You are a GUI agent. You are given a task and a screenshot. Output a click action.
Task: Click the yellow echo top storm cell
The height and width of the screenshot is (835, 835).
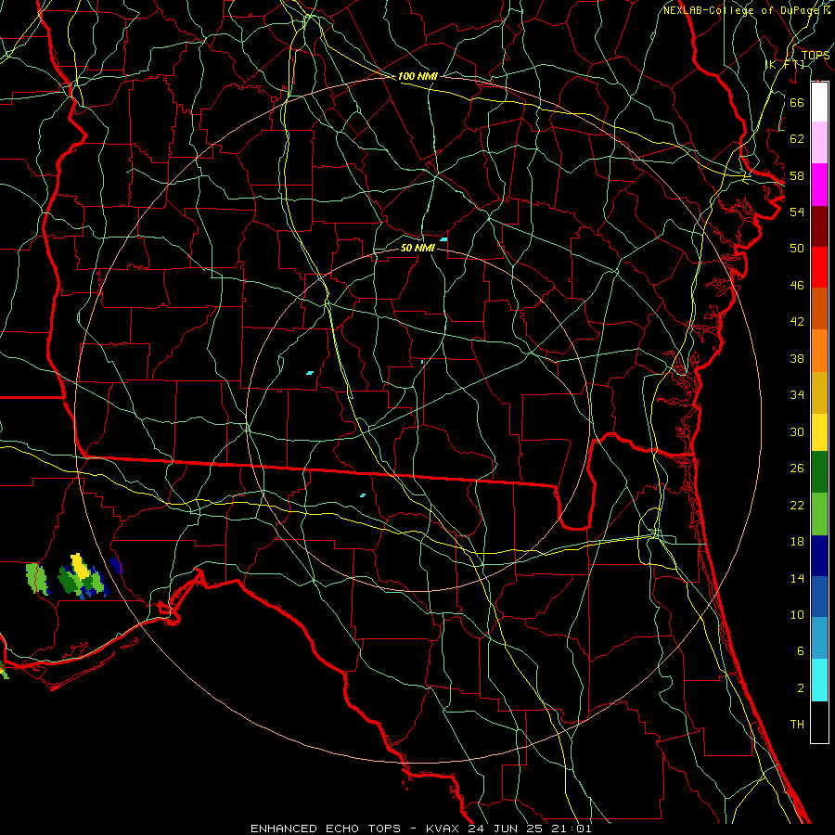tap(80, 566)
